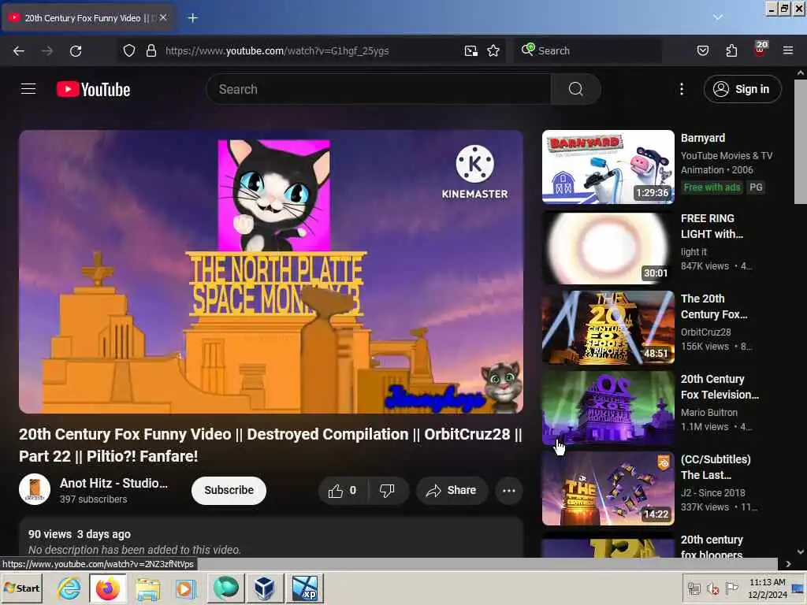
Task: Click the 90 views 3 days ago text
Action: point(80,534)
